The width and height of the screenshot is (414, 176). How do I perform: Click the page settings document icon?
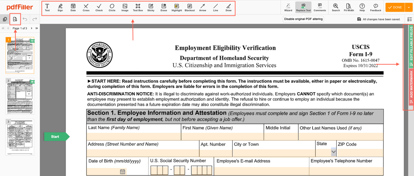pyautogui.click(x=15, y=19)
